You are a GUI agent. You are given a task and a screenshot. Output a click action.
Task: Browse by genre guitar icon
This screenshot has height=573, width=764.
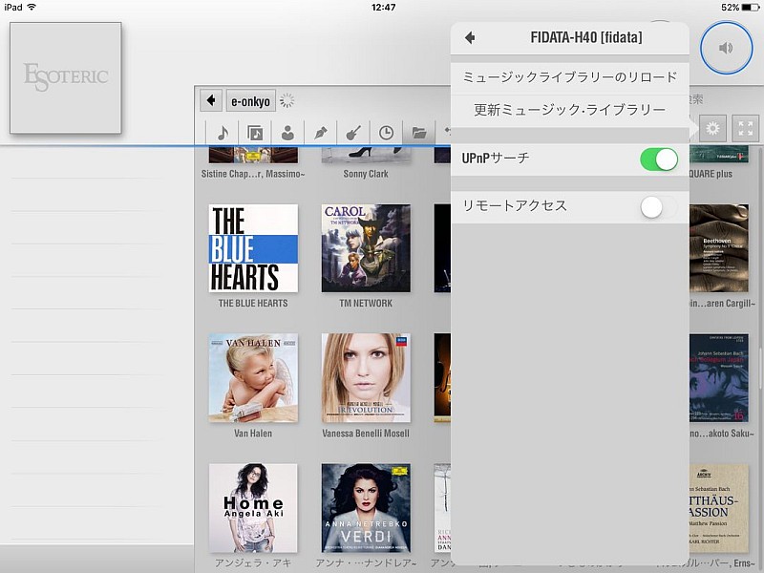coord(353,133)
